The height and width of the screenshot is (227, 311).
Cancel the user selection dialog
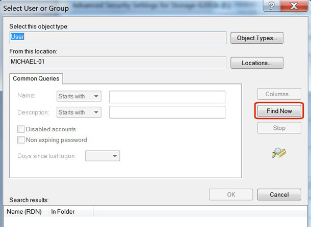(279, 194)
